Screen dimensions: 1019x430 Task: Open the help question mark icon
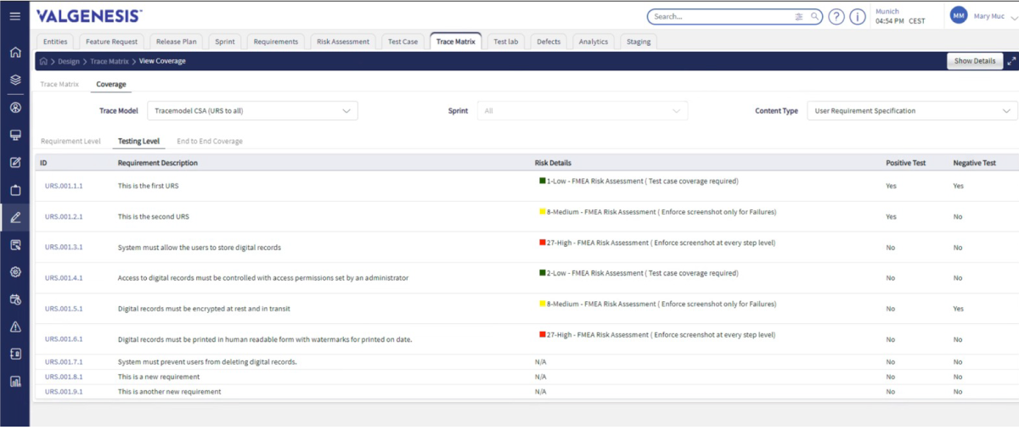[x=836, y=16]
